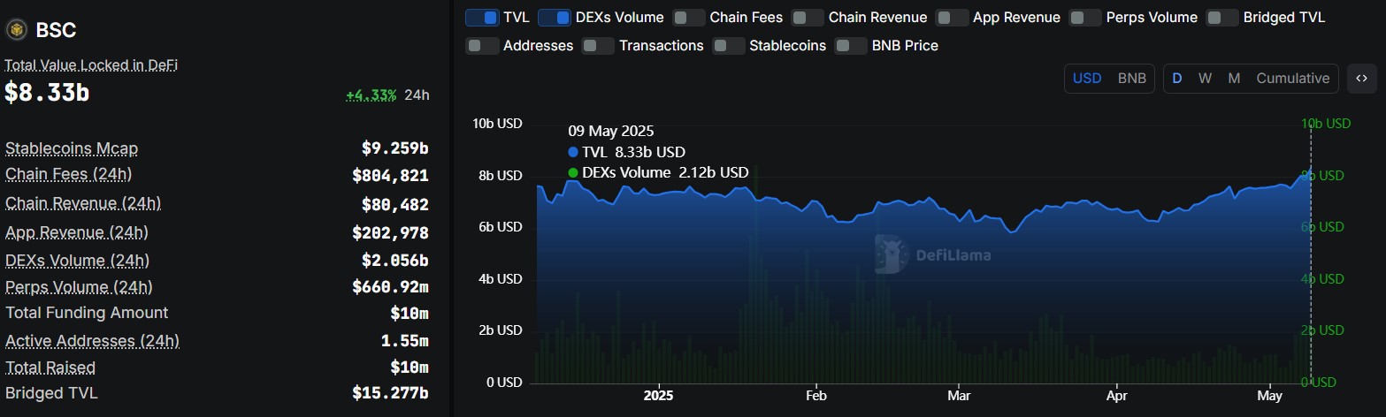Turn on the Addresses toggle
The height and width of the screenshot is (417, 1386).
[482, 45]
